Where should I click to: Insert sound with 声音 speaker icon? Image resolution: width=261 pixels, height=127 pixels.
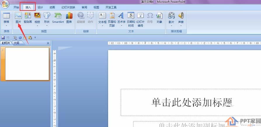pos(181,15)
